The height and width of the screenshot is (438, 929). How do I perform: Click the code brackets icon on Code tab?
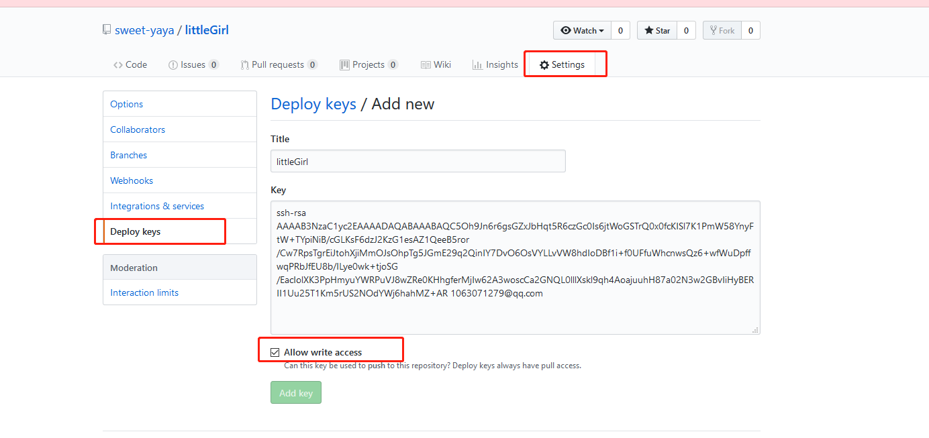[x=118, y=65]
